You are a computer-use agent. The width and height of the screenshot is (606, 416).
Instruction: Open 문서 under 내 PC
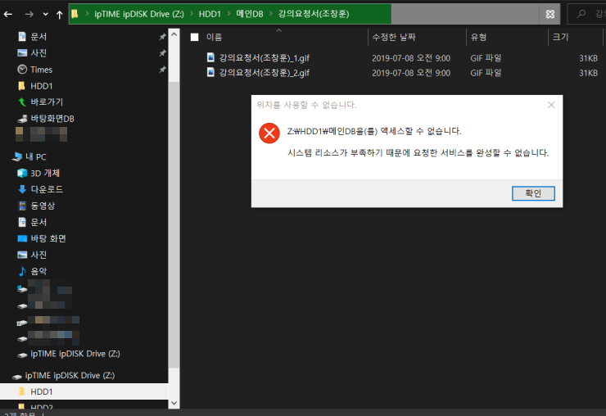[38, 222]
